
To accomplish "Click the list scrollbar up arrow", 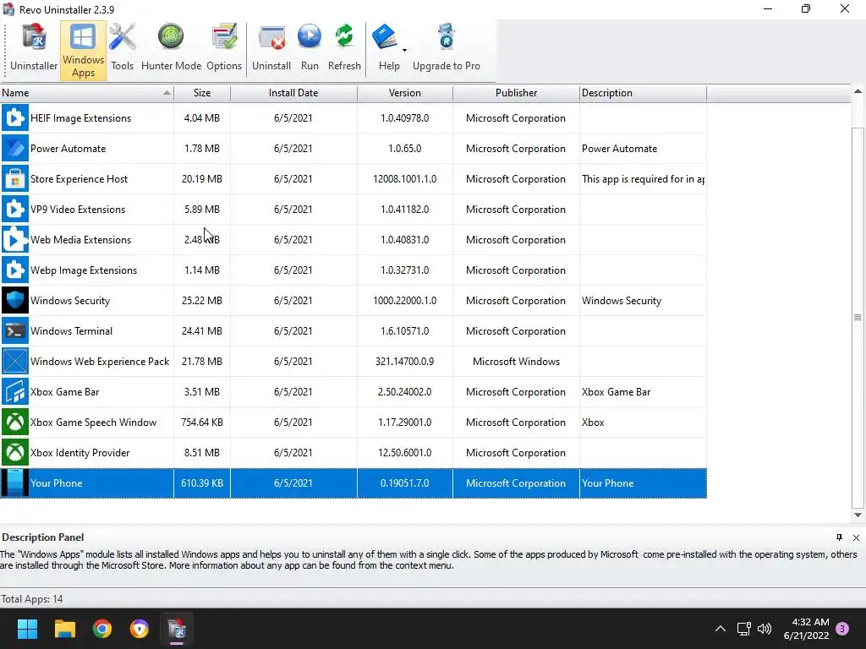I will pyautogui.click(x=858, y=91).
